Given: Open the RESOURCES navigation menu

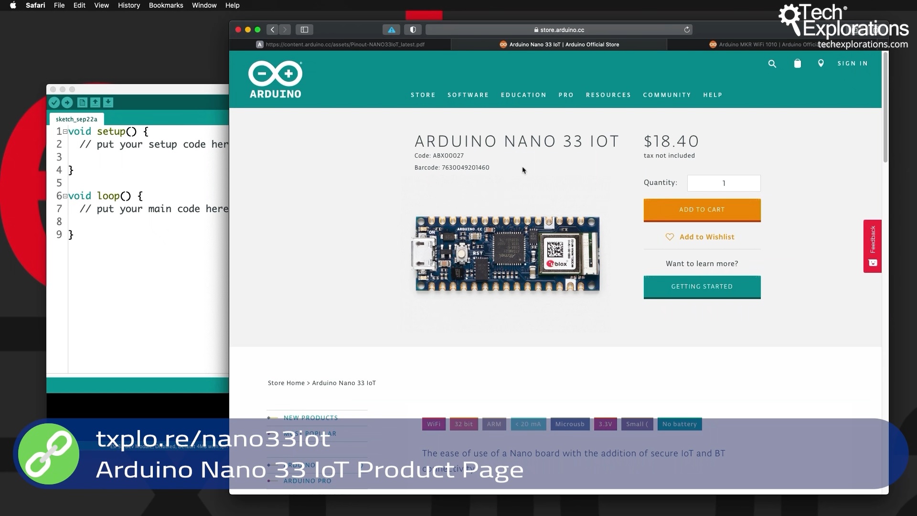Looking at the screenshot, I should [608, 95].
